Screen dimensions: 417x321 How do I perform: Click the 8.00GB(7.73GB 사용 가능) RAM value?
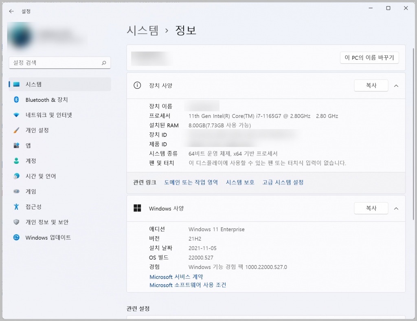(219, 125)
